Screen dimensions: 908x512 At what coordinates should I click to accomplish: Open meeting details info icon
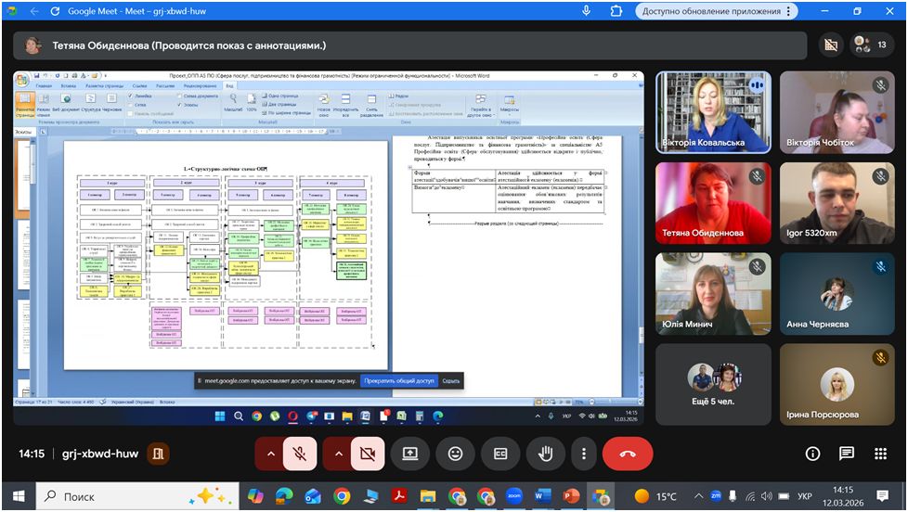812,454
